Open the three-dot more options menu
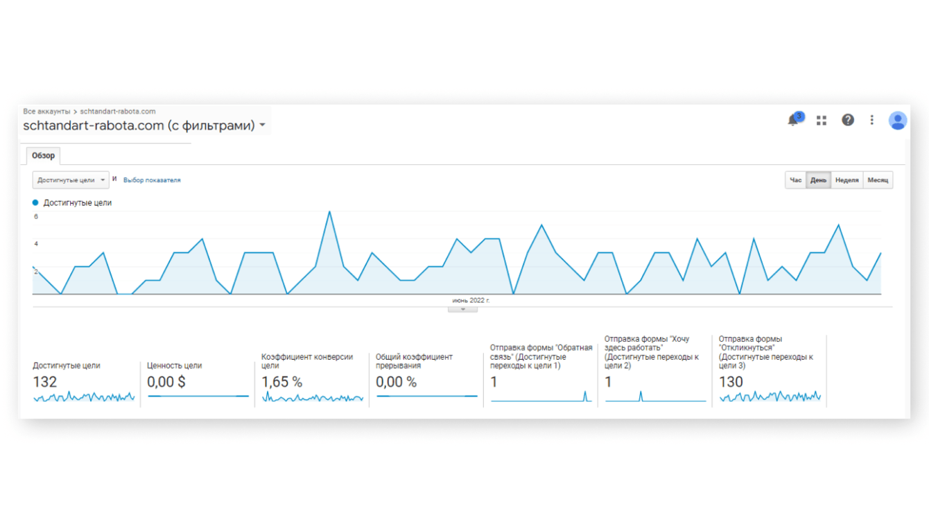The height and width of the screenshot is (524, 929). coord(872,121)
